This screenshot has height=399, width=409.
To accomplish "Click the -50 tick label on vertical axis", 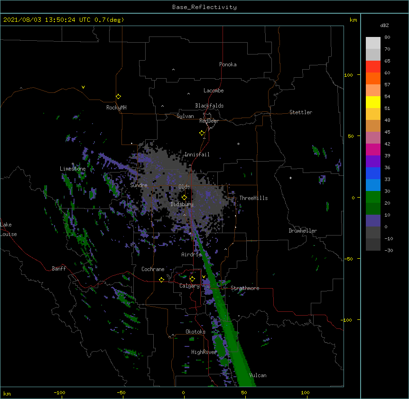I will tap(348, 259).
